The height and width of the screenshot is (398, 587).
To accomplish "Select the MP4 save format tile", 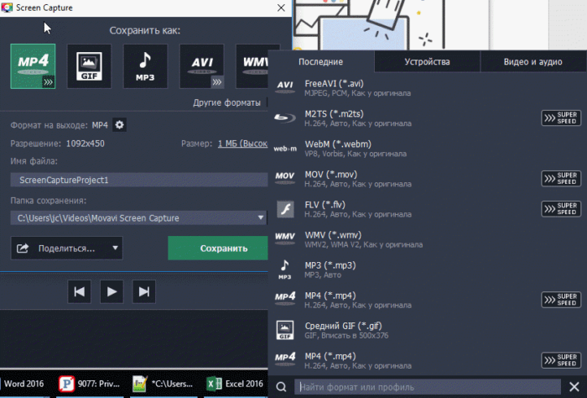I will click(33, 66).
